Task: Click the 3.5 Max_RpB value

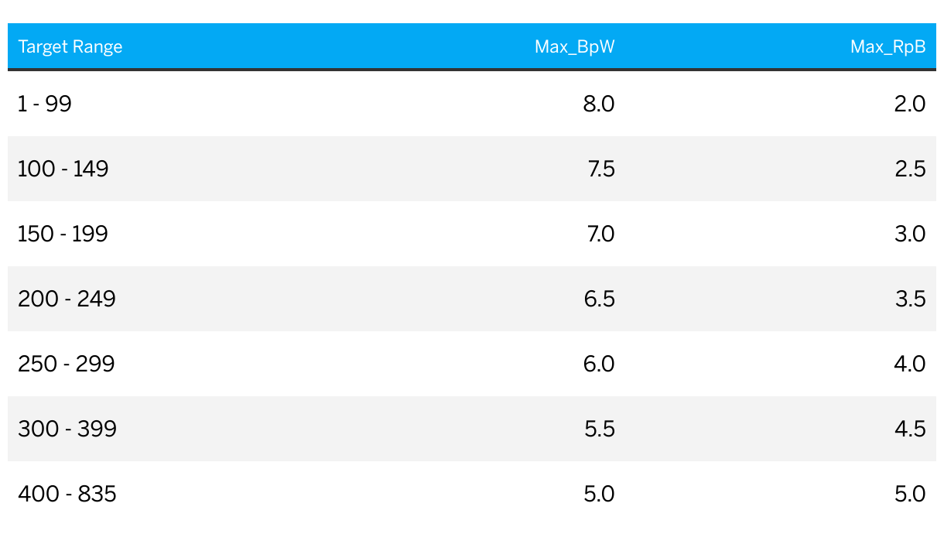Action: point(910,299)
